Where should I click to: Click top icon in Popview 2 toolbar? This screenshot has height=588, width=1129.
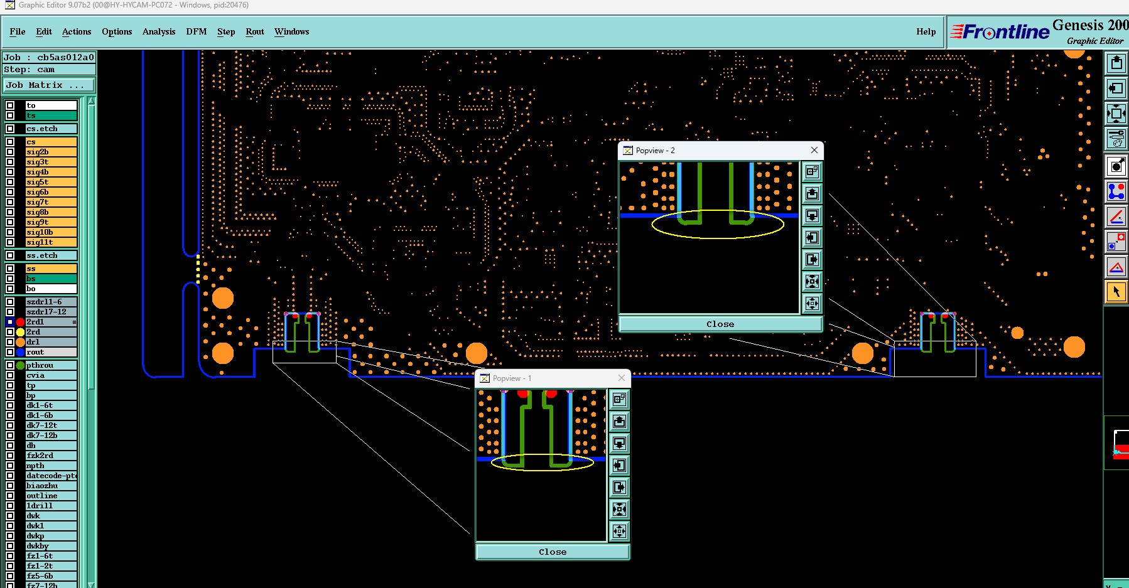click(x=812, y=171)
